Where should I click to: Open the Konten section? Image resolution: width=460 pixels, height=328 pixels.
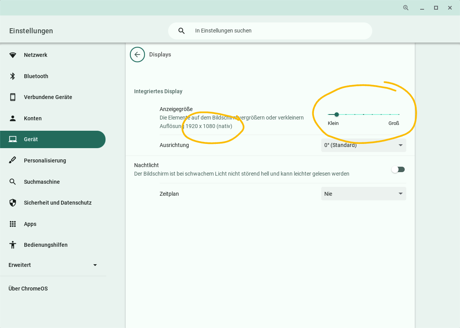(x=53, y=118)
